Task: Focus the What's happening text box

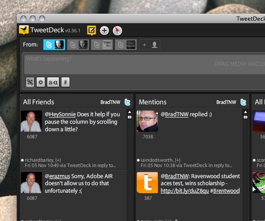Action: coord(145,65)
